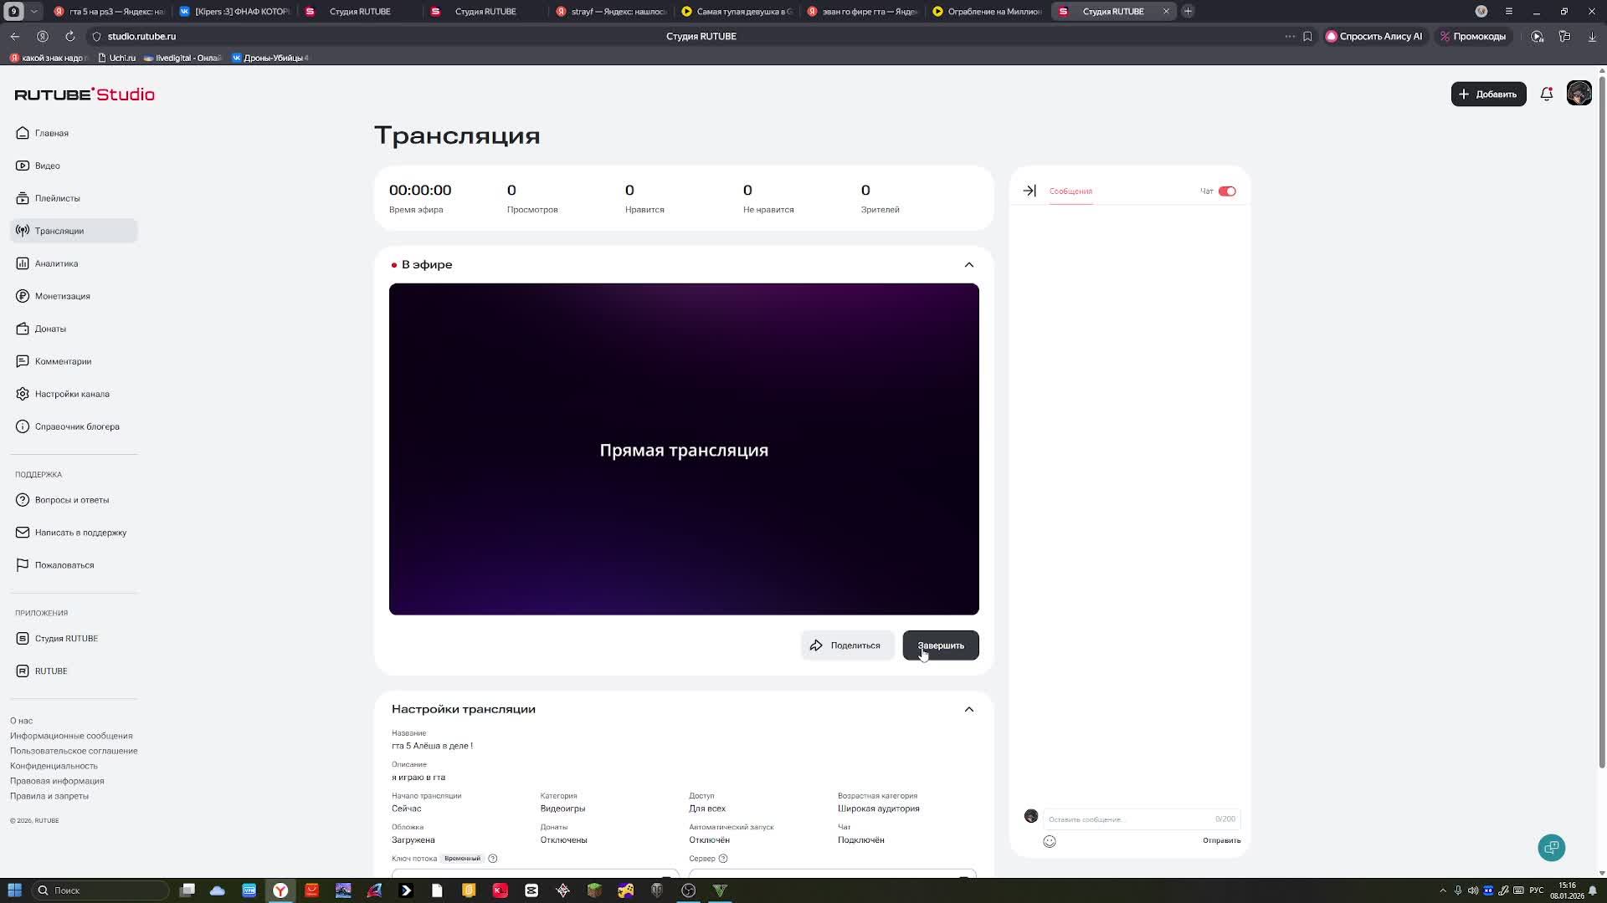Viewport: 1607px width, 903px height.
Task: Select the Сообщения tab in chat
Action: coord(1070,191)
